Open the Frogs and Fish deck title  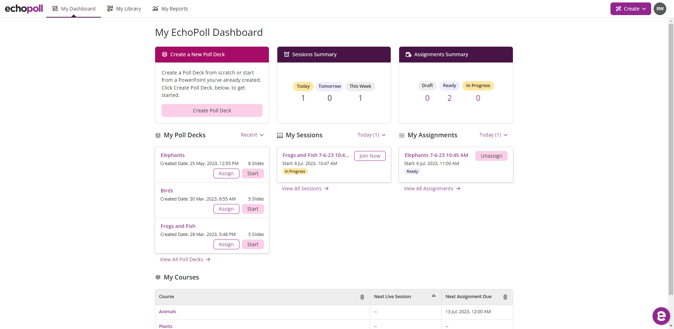coord(178,226)
